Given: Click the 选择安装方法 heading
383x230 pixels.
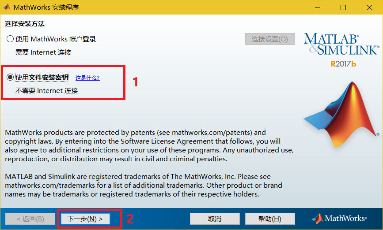Looking at the screenshot, I should tap(25, 24).
